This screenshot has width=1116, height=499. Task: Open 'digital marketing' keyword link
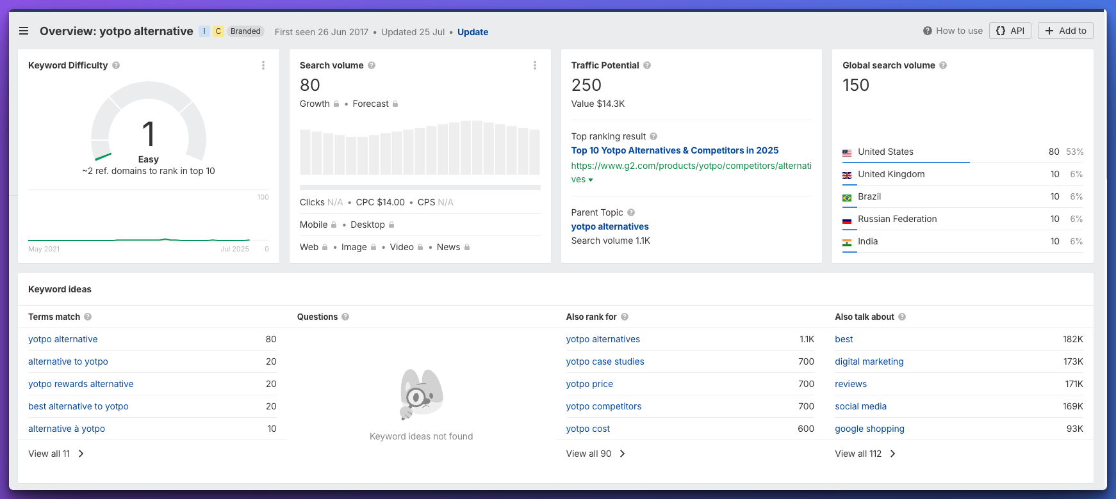[x=869, y=361]
